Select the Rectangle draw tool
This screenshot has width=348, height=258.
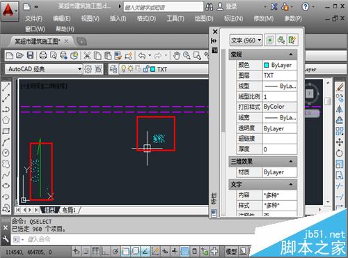(6, 131)
